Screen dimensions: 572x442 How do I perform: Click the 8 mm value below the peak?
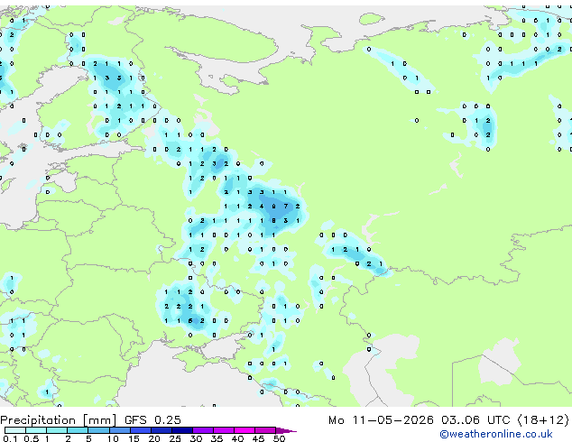(x=273, y=221)
